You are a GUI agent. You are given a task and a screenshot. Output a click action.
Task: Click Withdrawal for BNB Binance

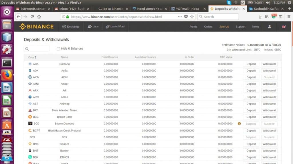point(269,144)
